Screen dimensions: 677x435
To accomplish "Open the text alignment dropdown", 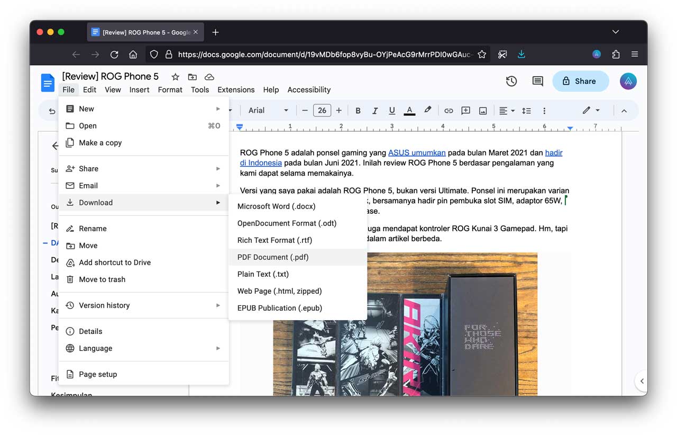I will [507, 111].
